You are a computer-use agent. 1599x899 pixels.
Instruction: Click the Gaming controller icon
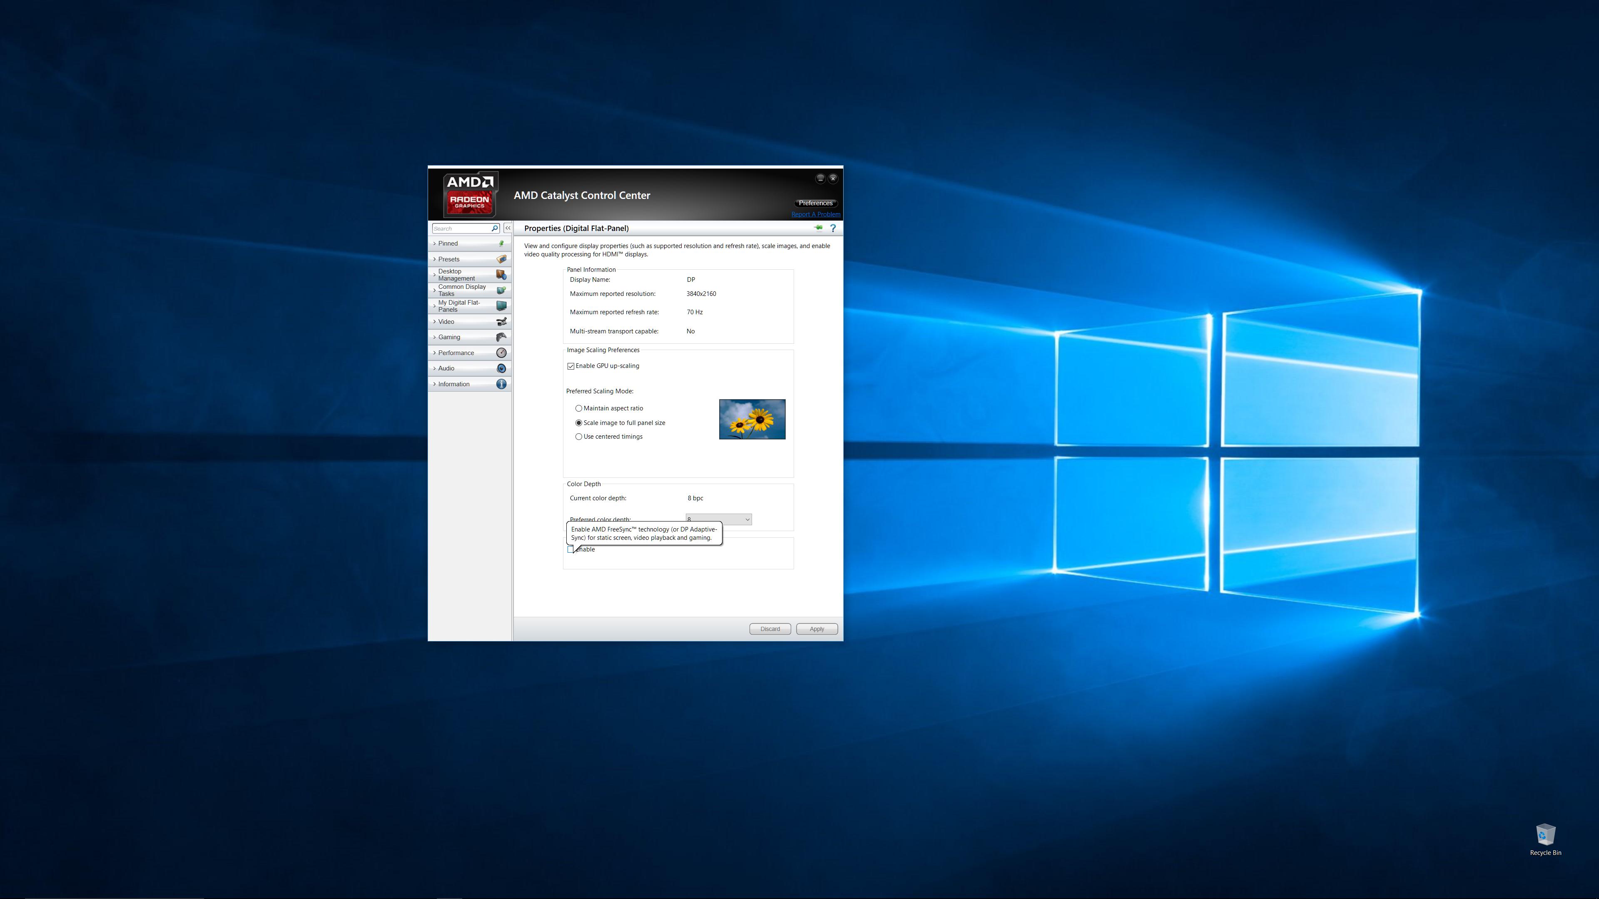pyautogui.click(x=501, y=337)
